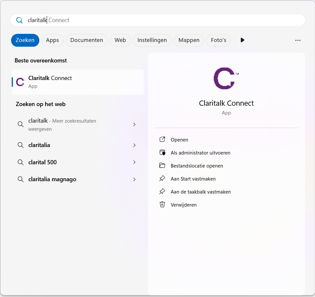Click the large Claritalk Connect logo in preview
This screenshot has width=315, height=297.
(x=226, y=78)
